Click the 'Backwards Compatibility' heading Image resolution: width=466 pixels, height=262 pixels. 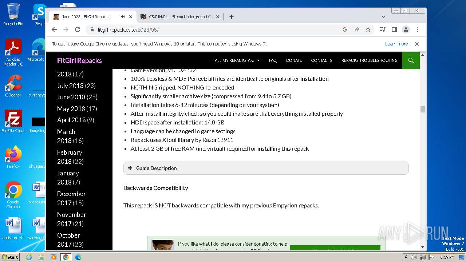coord(155,188)
